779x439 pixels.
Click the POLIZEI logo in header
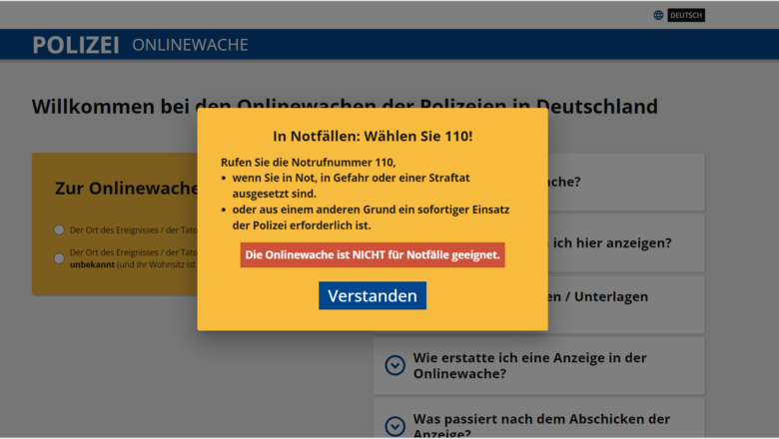75,45
